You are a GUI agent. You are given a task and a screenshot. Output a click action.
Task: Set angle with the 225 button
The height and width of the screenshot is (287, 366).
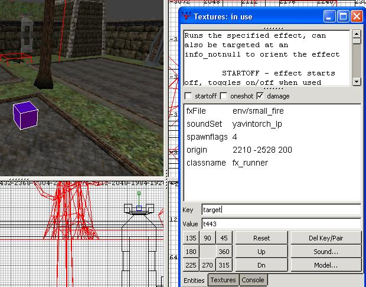point(191,265)
